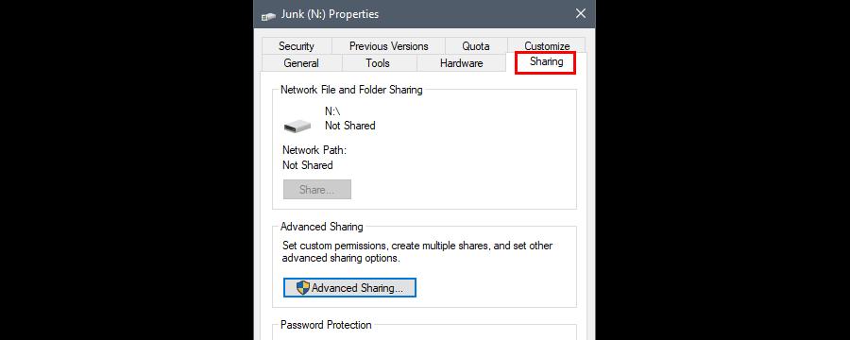The image size is (850, 340).
Task: Click the Network File and Folder Sharing heading
Action: [x=351, y=90]
